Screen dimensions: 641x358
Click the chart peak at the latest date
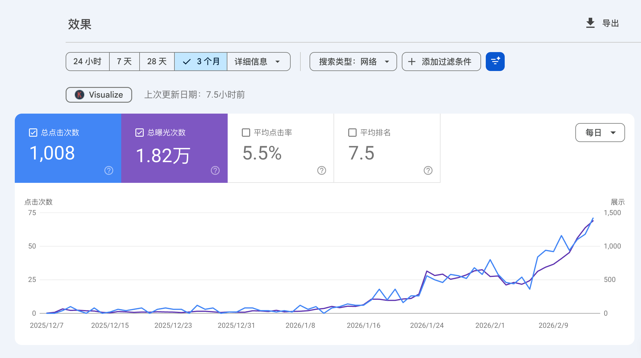(593, 218)
